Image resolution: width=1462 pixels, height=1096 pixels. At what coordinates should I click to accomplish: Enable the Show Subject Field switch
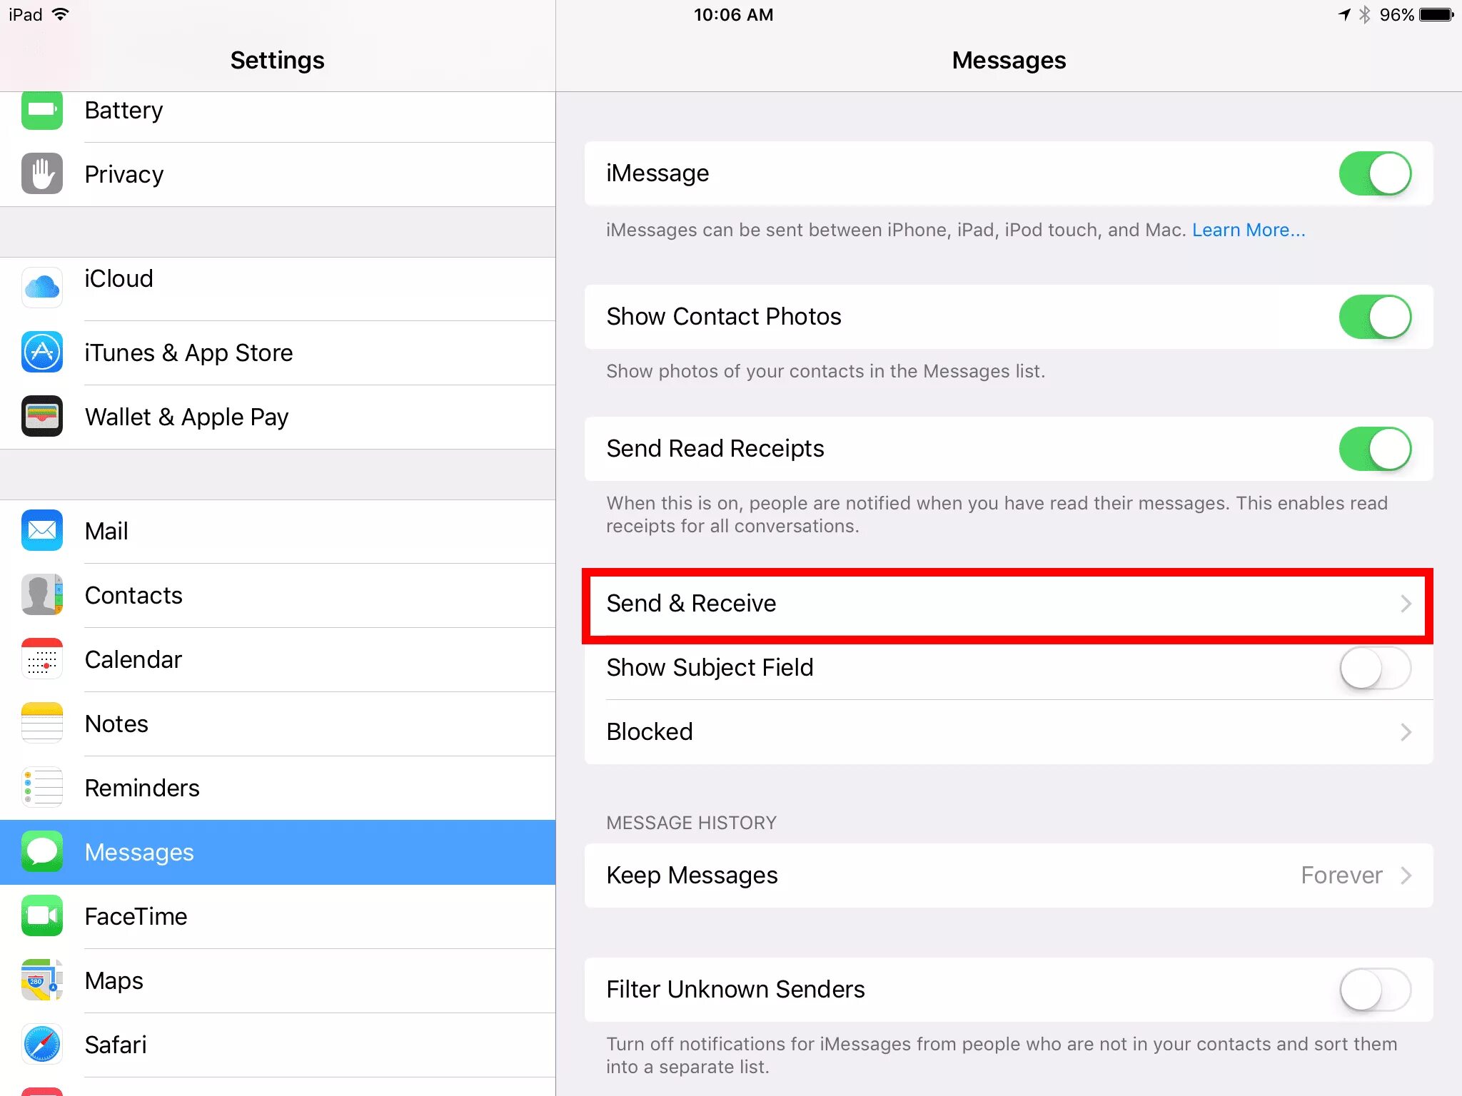click(x=1374, y=668)
